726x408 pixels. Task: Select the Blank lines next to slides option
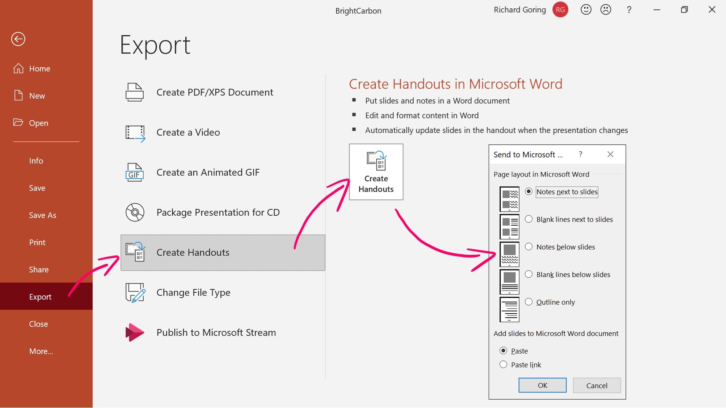529,219
